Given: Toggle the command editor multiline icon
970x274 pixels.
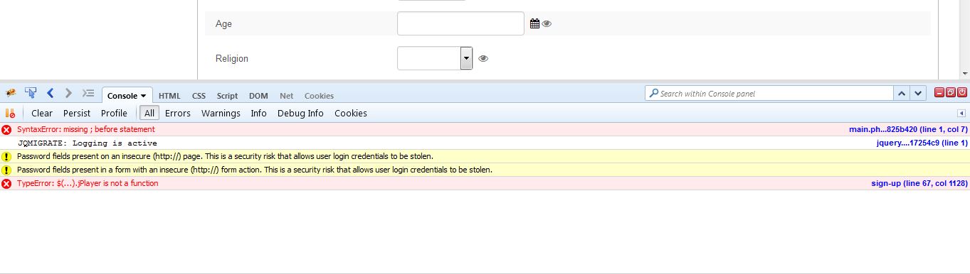Looking at the screenshot, I should click(88, 93).
